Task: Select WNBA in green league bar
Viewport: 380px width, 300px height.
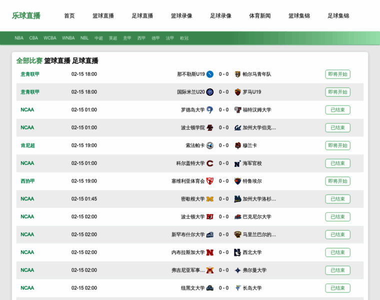Action: [x=68, y=38]
